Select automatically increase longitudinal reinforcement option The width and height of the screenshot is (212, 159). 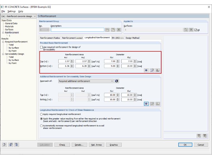point(41,126)
